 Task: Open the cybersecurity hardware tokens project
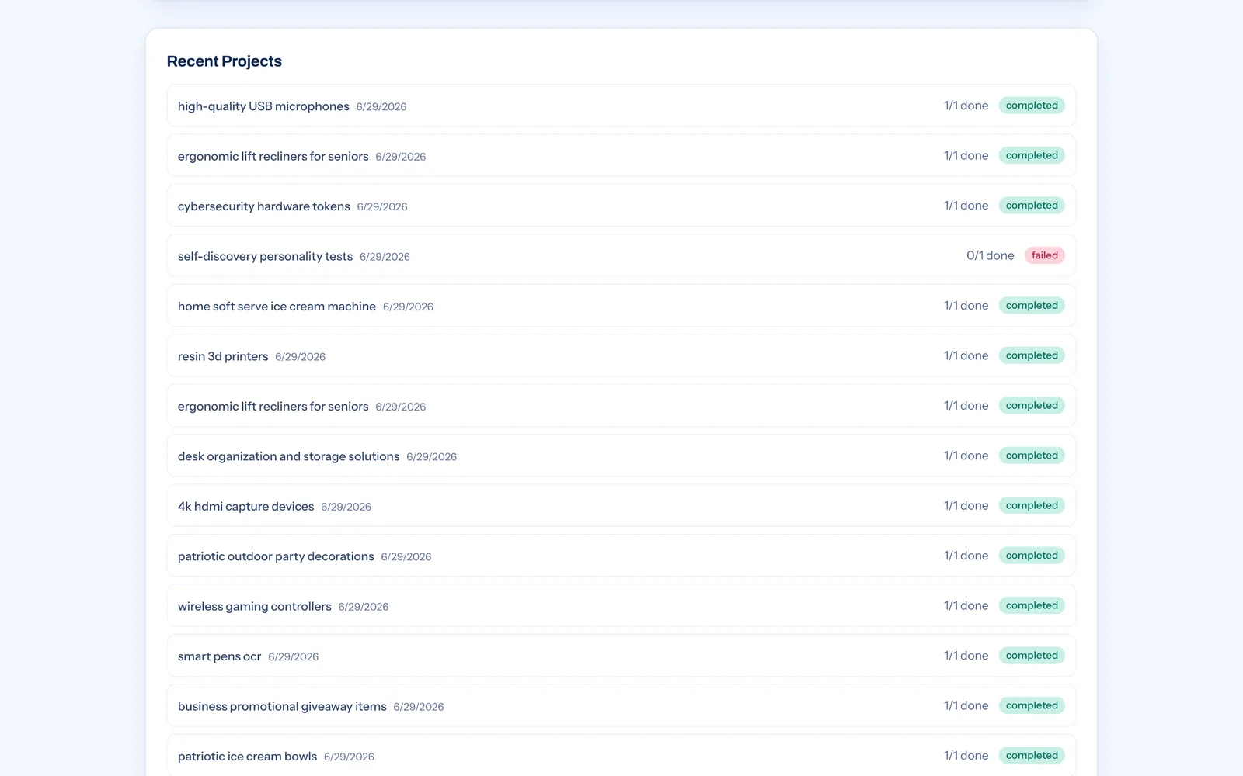(x=621, y=206)
